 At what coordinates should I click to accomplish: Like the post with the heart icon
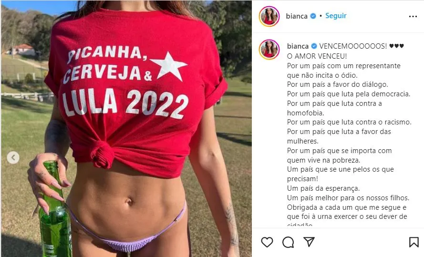click(267, 242)
